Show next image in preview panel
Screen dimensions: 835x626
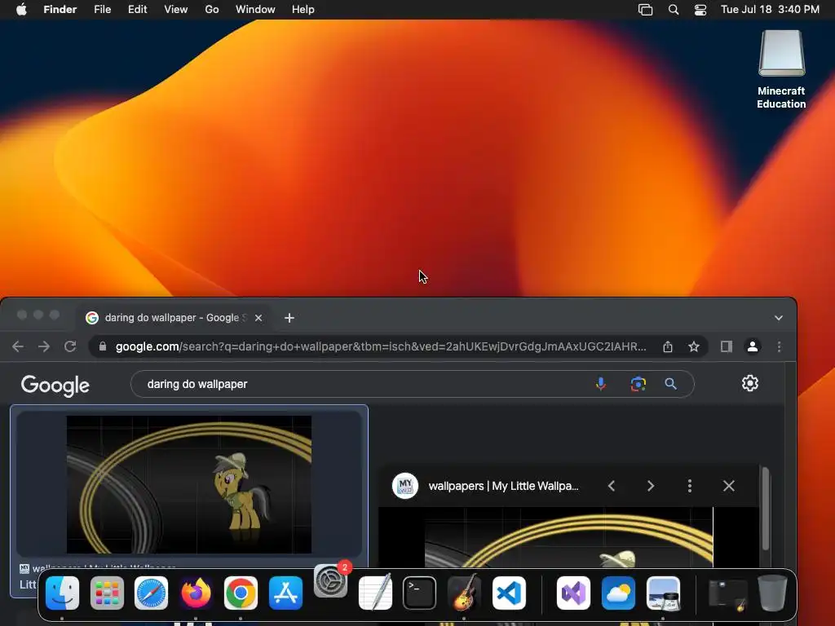pyautogui.click(x=650, y=486)
